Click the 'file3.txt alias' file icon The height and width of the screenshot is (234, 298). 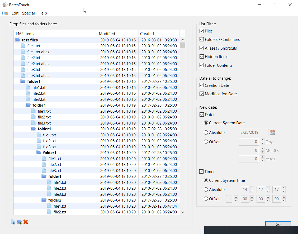point(23,75)
